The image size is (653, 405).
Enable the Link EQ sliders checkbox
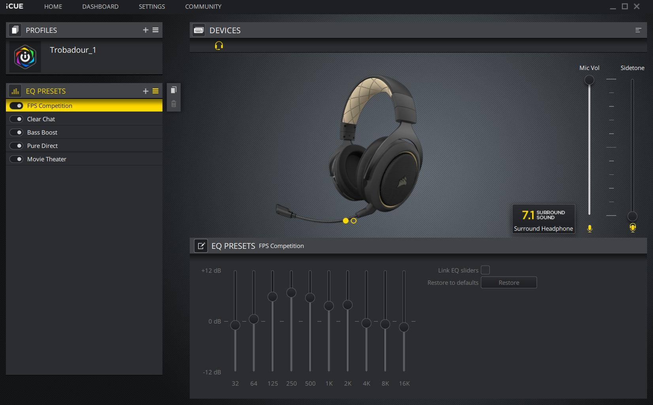(x=485, y=270)
